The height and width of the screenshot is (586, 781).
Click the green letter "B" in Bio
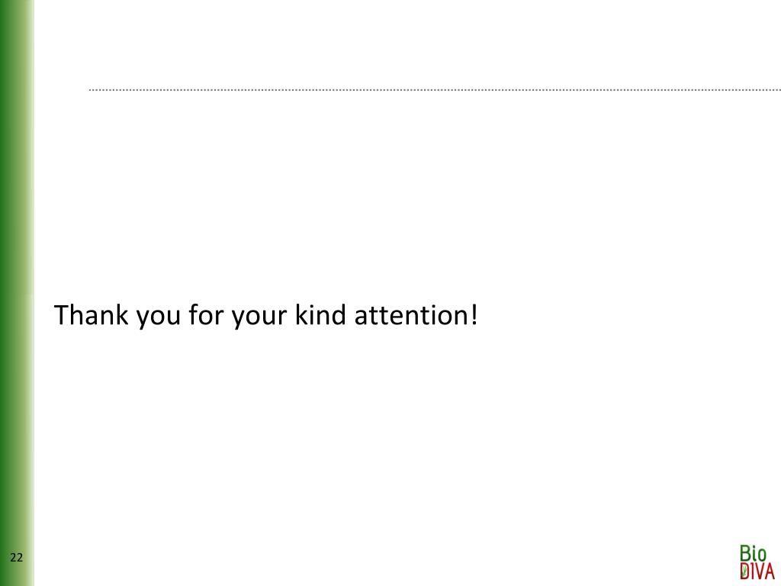pyautogui.click(x=746, y=553)
